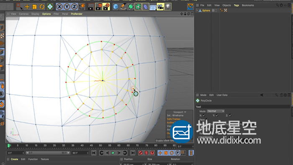Open the Bend deformer icon

[145, 7]
